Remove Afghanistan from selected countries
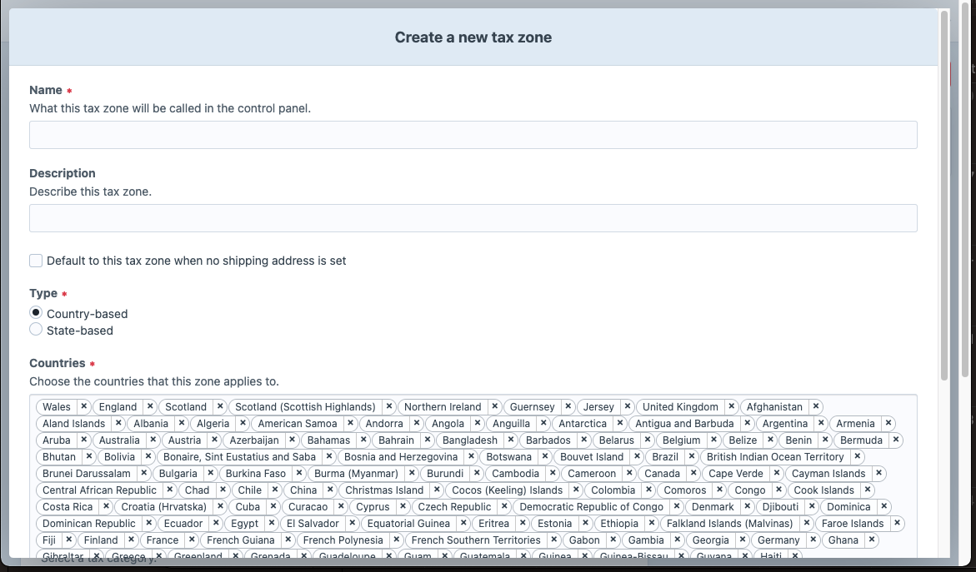The width and height of the screenshot is (976, 572). [815, 406]
